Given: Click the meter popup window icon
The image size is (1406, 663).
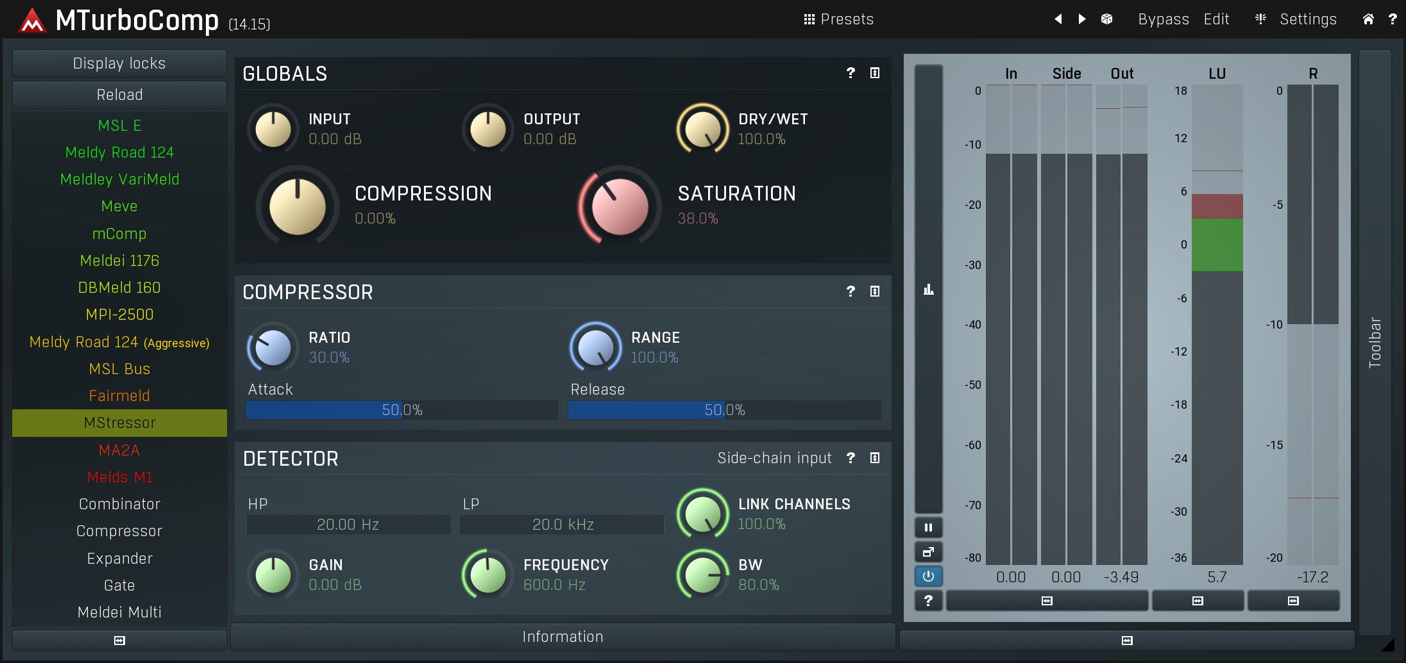Looking at the screenshot, I should coord(928,552).
